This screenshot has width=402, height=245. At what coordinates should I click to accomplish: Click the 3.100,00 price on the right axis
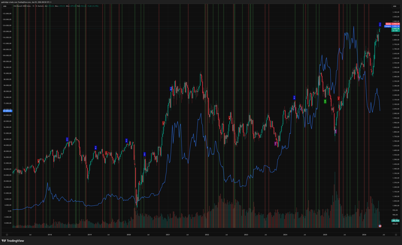[396, 12]
